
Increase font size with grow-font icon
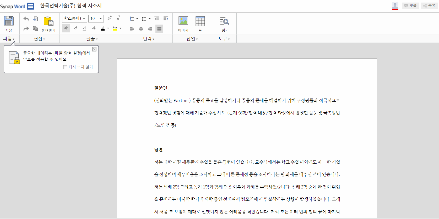(x=110, y=18)
